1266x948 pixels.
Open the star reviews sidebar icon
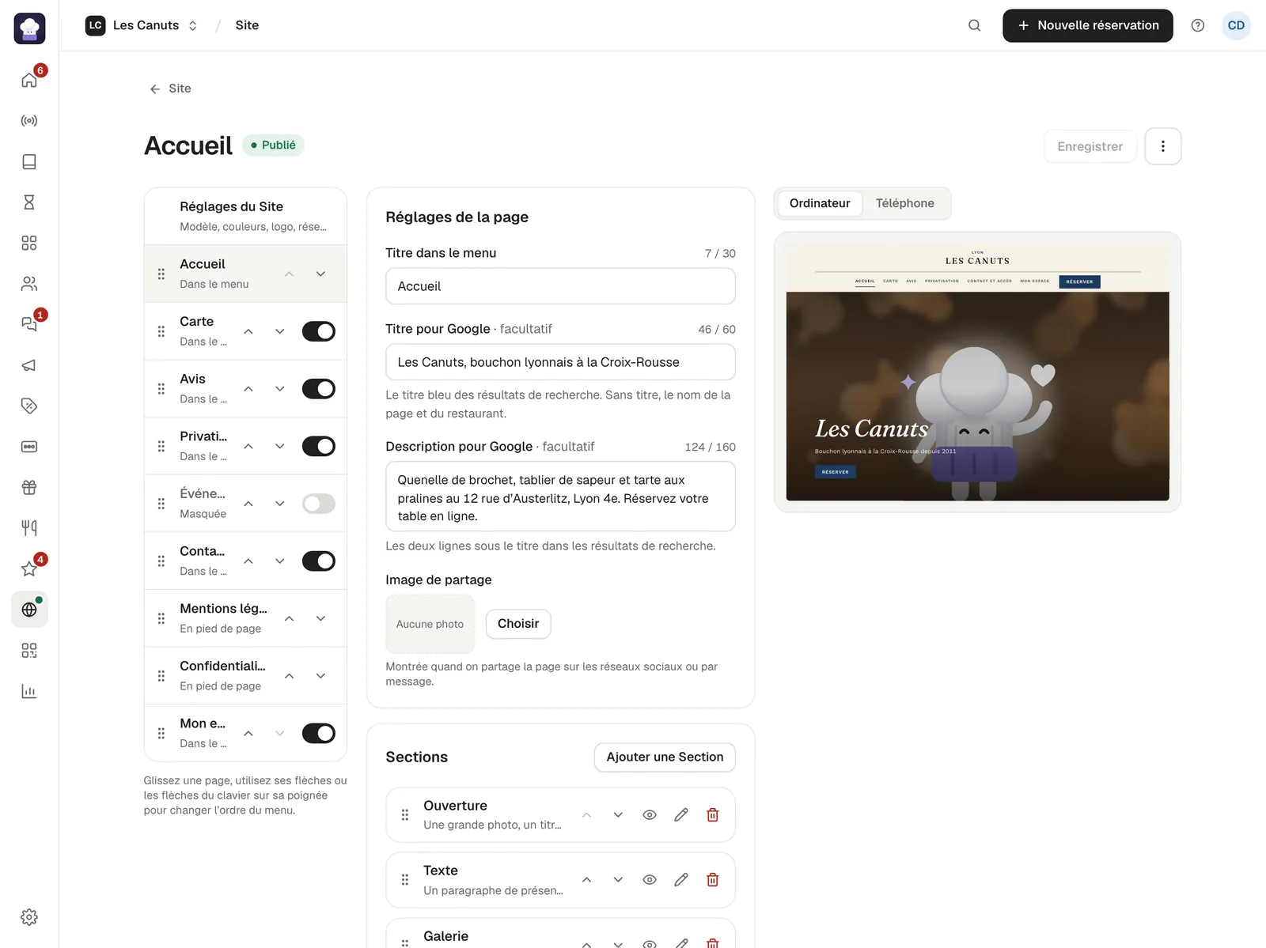(x=29, y=568)
